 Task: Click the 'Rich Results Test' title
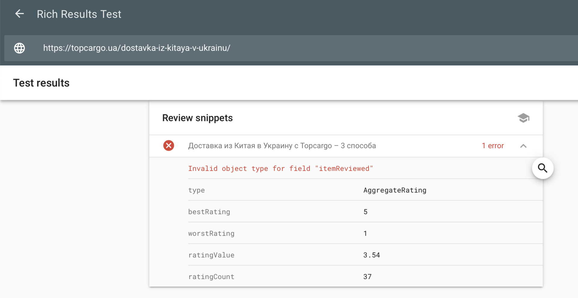click(79, 14)
